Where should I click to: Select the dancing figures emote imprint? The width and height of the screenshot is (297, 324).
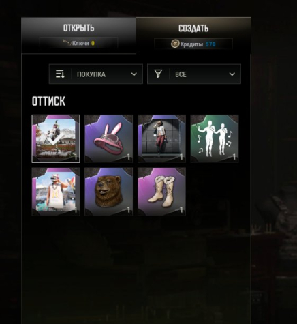pos(215,138)
